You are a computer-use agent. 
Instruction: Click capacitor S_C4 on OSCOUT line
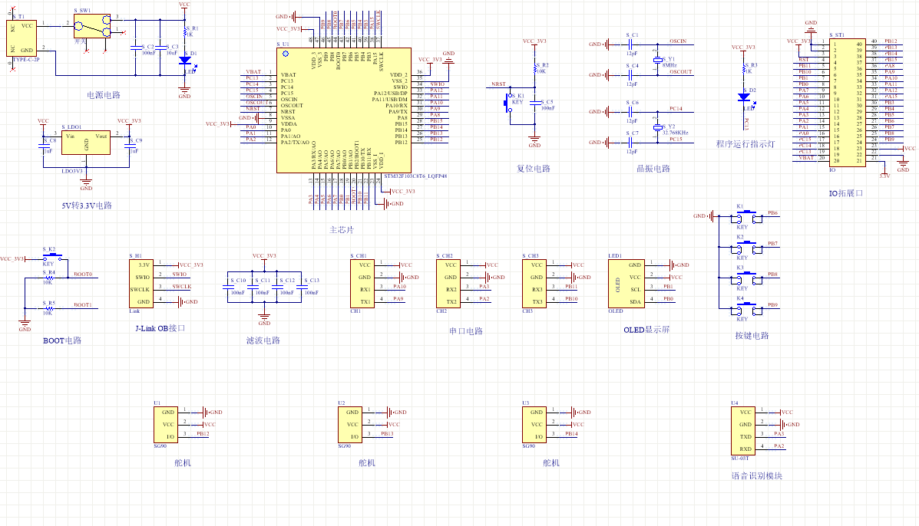(x=630, y=75)
